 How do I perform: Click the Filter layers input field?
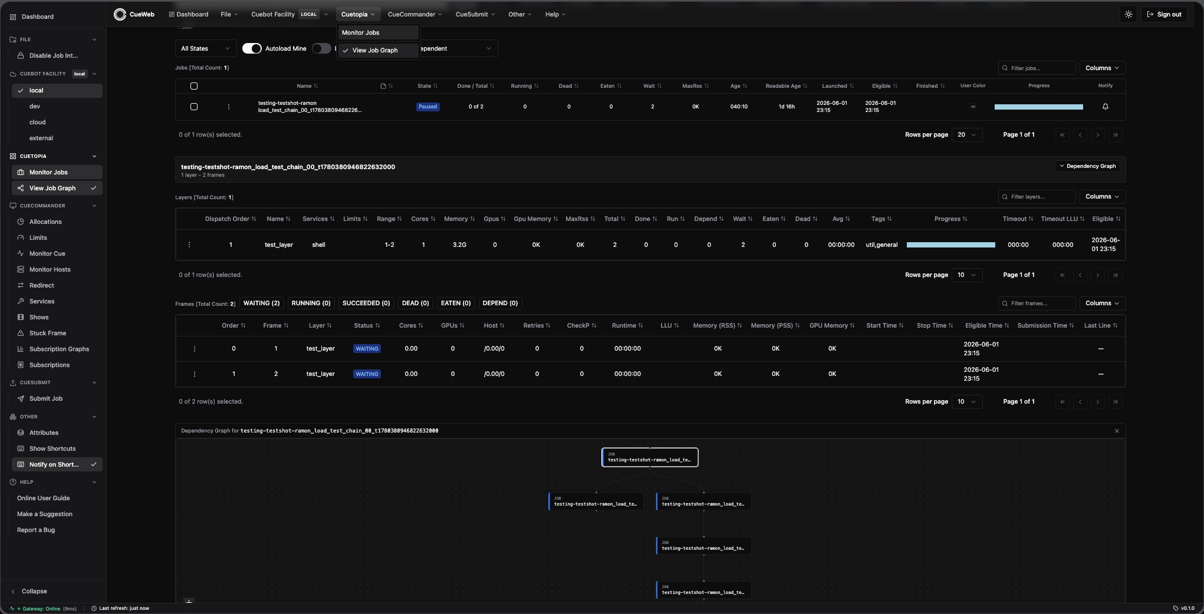pyautogui.click(x=1037, y=196)
